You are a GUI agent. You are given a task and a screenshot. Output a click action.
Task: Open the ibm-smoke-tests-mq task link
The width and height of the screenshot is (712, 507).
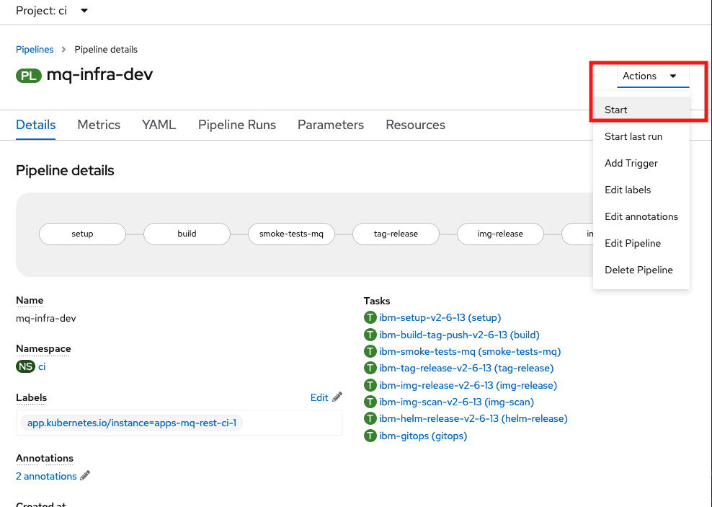pos(470,352)
